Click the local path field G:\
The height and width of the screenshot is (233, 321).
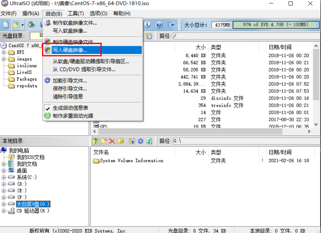tap(247, 141)
